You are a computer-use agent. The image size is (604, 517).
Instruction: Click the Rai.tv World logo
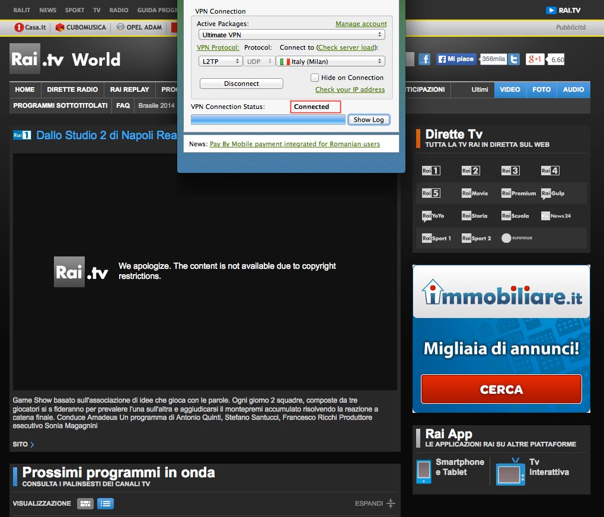(x=65, y=59)
